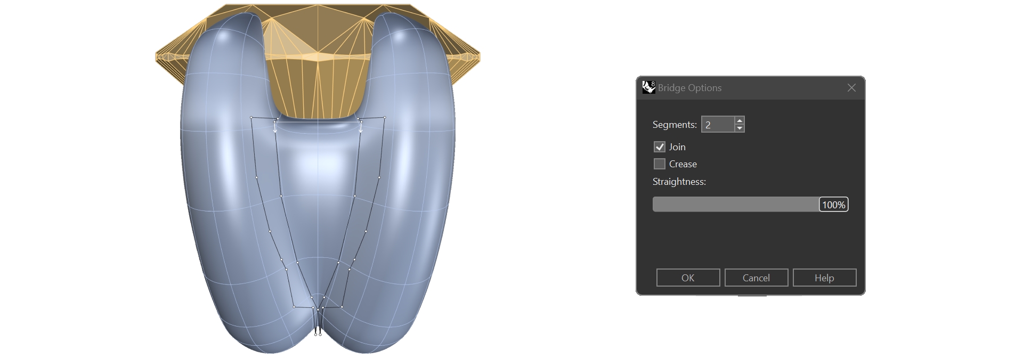Click the right bridge direction arrow on model
The image size is (1023, 358).
click(x=361, y=128)
